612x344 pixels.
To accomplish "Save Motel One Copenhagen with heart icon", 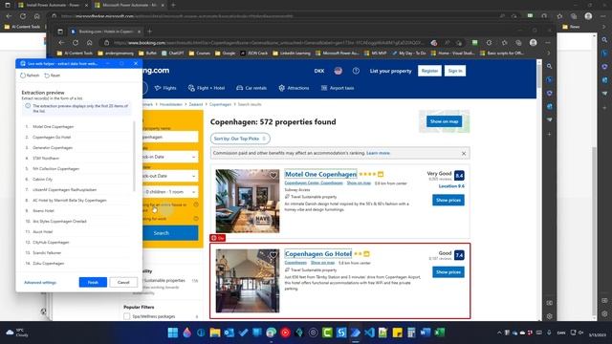I will click(x=273, y=176).
